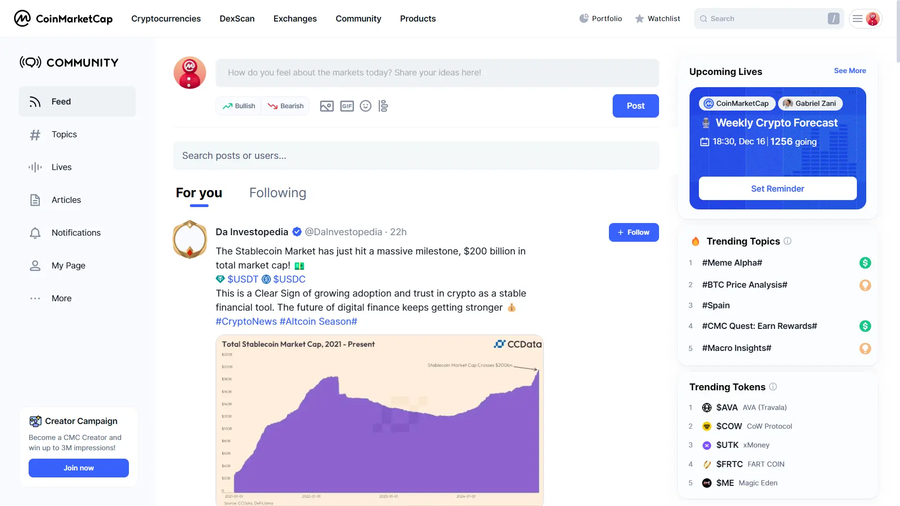The height and width of the screenshot is (506, 900).
Task: Click the Watchlist star icon in navbar
Action: (638, 19)
